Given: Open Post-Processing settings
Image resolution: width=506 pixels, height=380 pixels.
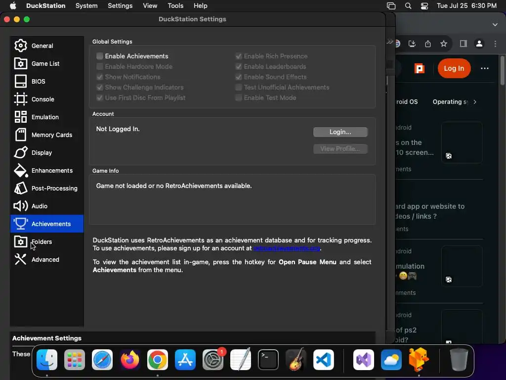Looking at the screenshot, I should pyautogui.click(x=47, y=188).
